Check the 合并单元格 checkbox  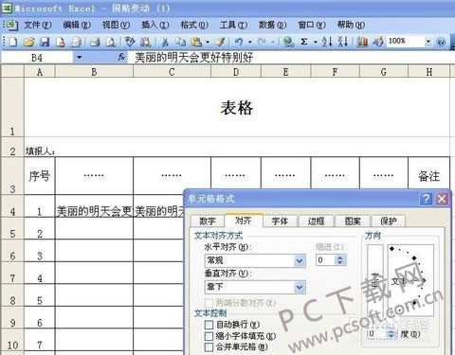(x=209, y=346)
